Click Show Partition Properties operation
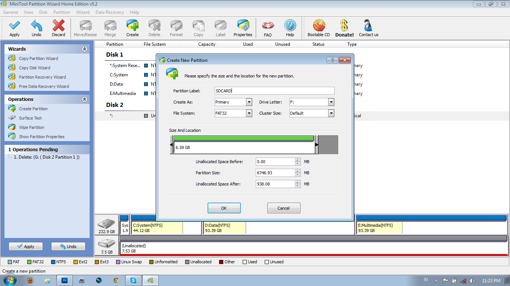 click(41, 137)
